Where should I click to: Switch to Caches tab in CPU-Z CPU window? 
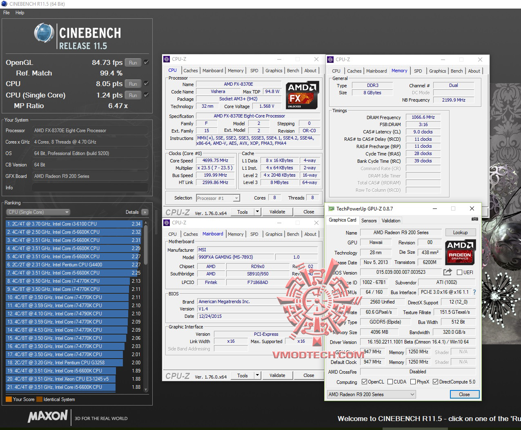[x=190, y=71]
